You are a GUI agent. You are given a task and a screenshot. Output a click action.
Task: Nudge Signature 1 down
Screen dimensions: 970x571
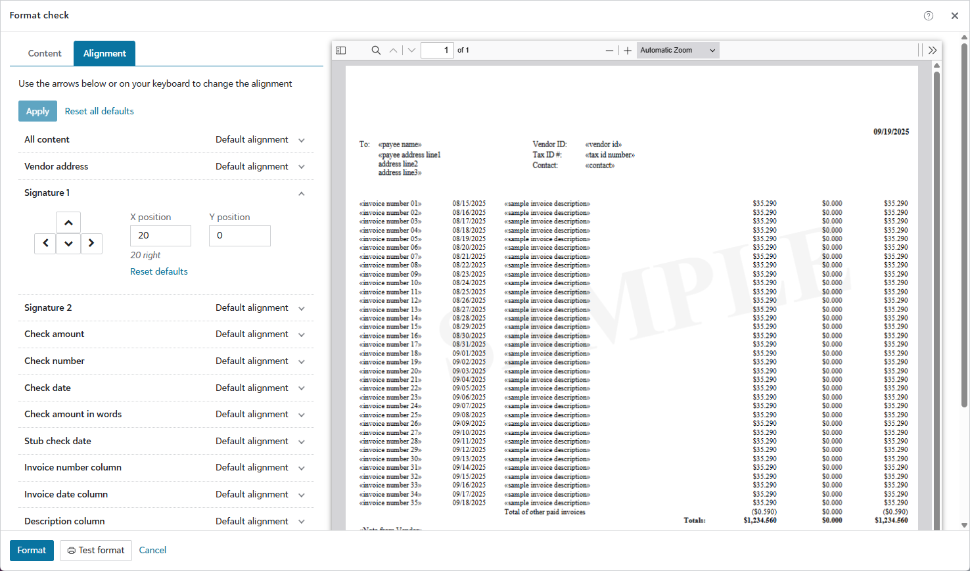coord(68,243)
